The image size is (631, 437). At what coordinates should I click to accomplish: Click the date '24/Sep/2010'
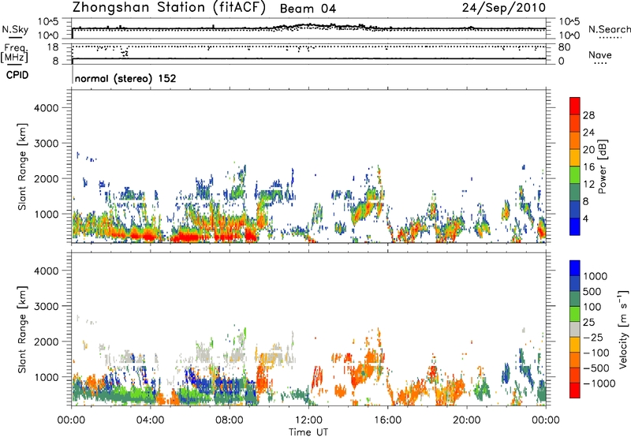pyautogui.click(x=503, y=8)
